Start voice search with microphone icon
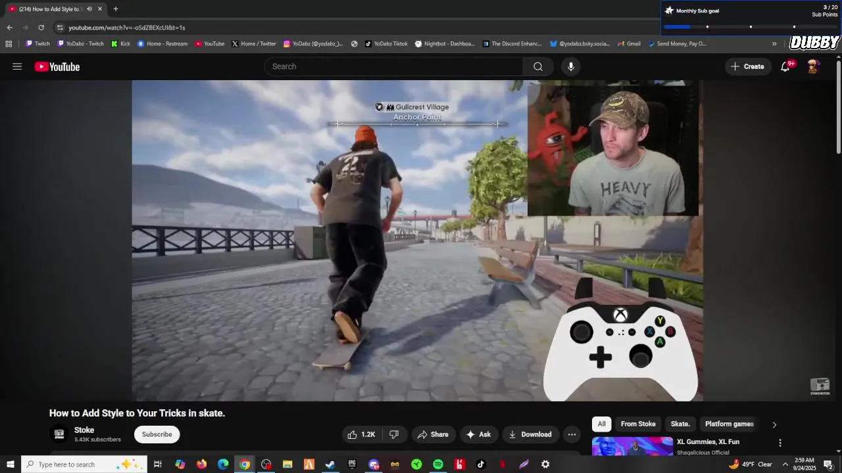This screenshot has width=842, height=473. click(x=571, y=66)
